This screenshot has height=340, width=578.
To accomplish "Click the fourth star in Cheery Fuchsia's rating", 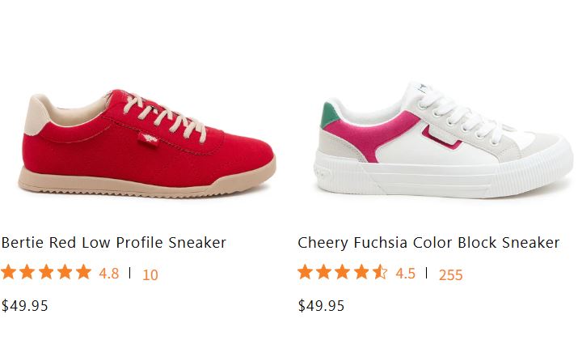I will 361,273.
